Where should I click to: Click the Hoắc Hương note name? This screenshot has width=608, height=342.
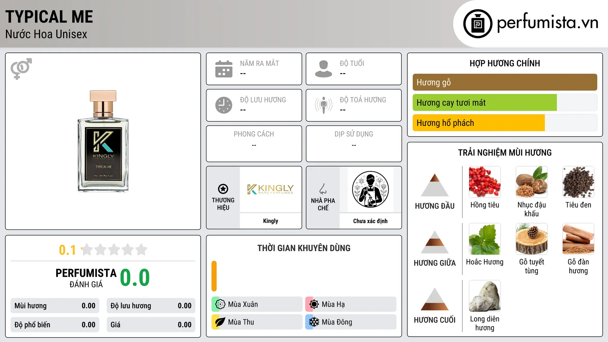[485, 262]
